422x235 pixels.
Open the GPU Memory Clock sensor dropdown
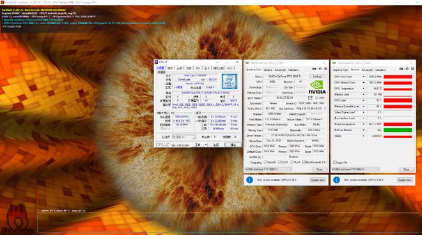tap(364, 83)
